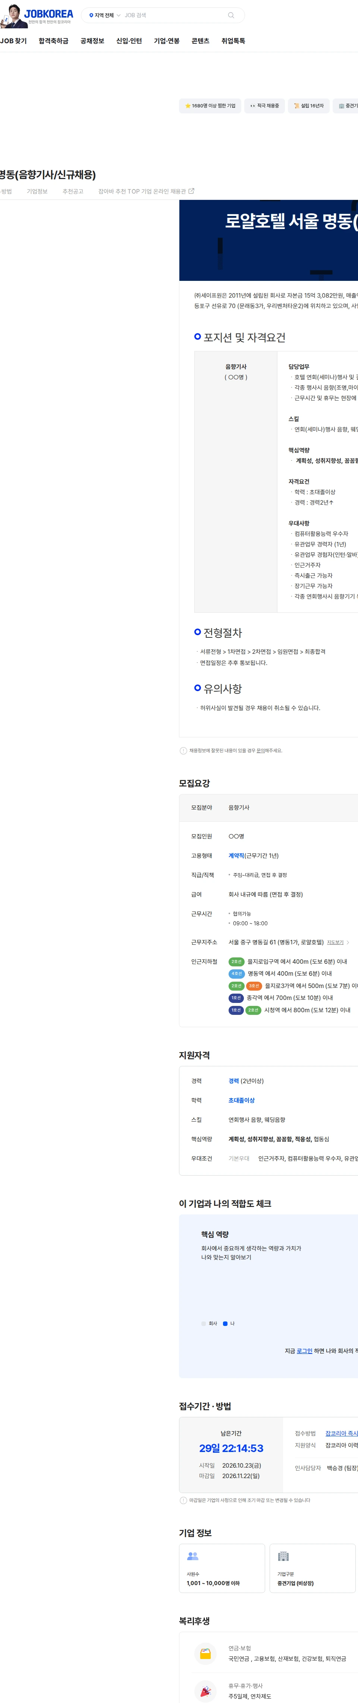Open the 지도보기 map link
Screen dimensions: 358x1703
click(x=336, y=943)
